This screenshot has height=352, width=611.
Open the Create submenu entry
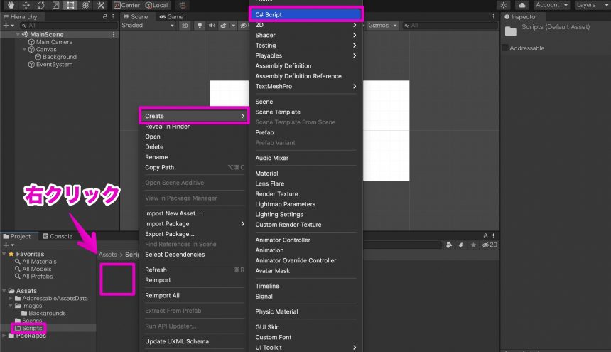[x=195, y=116]
